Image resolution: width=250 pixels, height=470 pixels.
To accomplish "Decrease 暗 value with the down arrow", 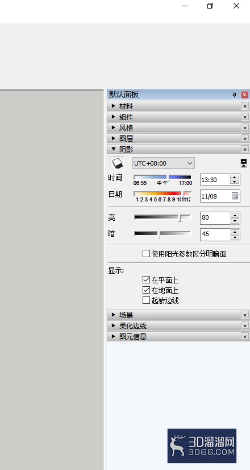I will pos(235,237).
